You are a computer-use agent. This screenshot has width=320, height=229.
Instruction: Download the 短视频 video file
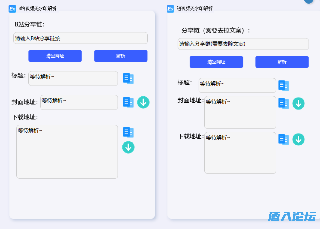299,139
